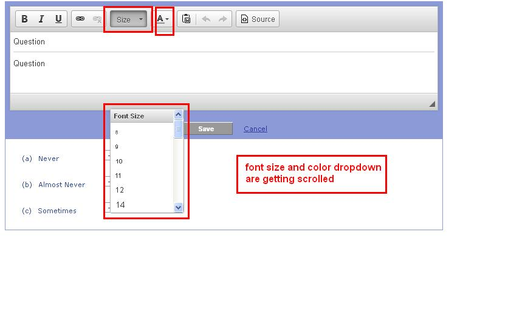This screenshot has width=525, height=328.
Task: Select font size 10
Action: pos(119,161)
